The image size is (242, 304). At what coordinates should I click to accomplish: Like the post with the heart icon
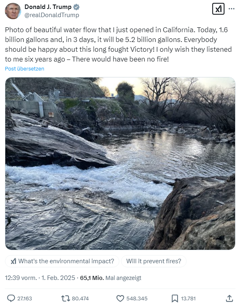pyautogui.click(x=120, y=298)
